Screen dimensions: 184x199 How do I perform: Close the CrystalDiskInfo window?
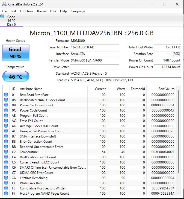tap(177, 4)
